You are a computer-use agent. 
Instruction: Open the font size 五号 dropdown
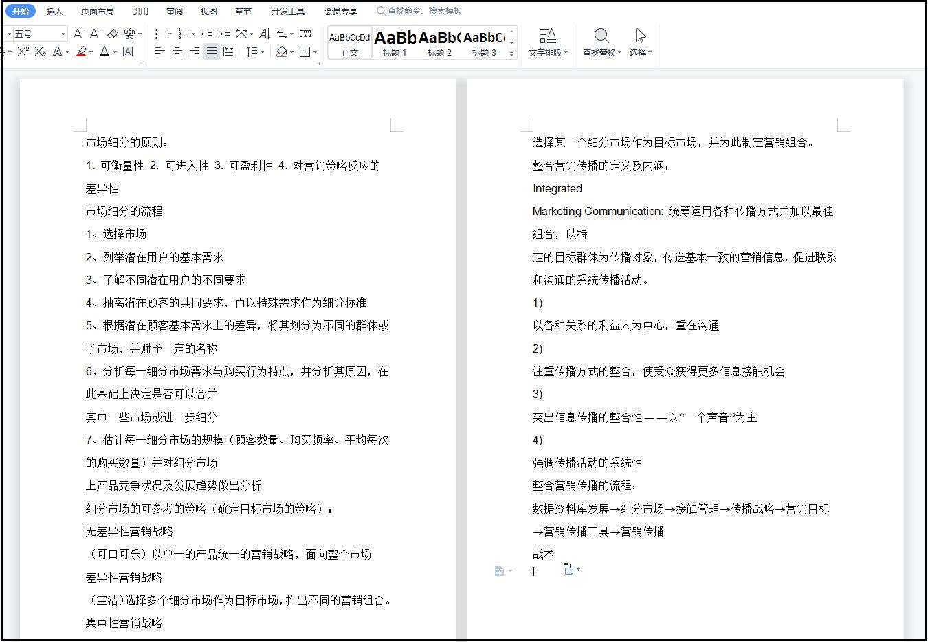coord(63,34)
